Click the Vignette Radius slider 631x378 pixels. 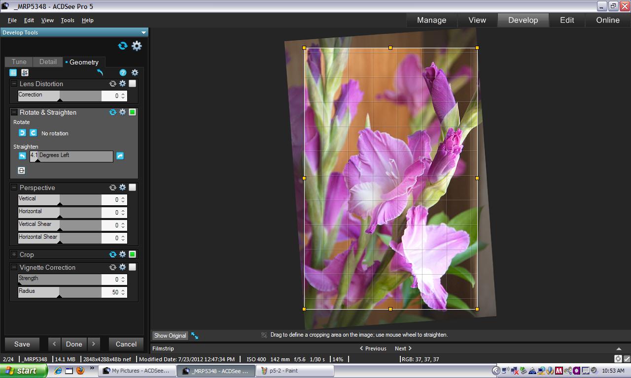tap(60, 292)
